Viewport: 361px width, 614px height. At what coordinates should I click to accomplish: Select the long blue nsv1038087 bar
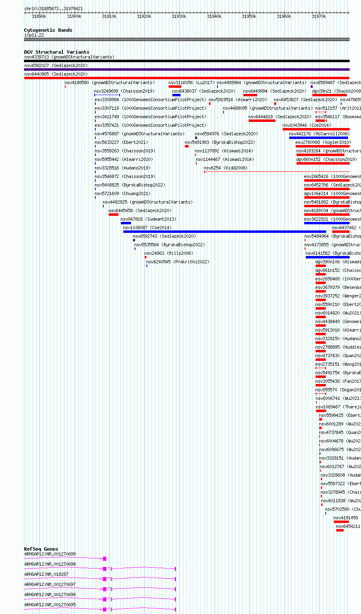pos(225,232)
